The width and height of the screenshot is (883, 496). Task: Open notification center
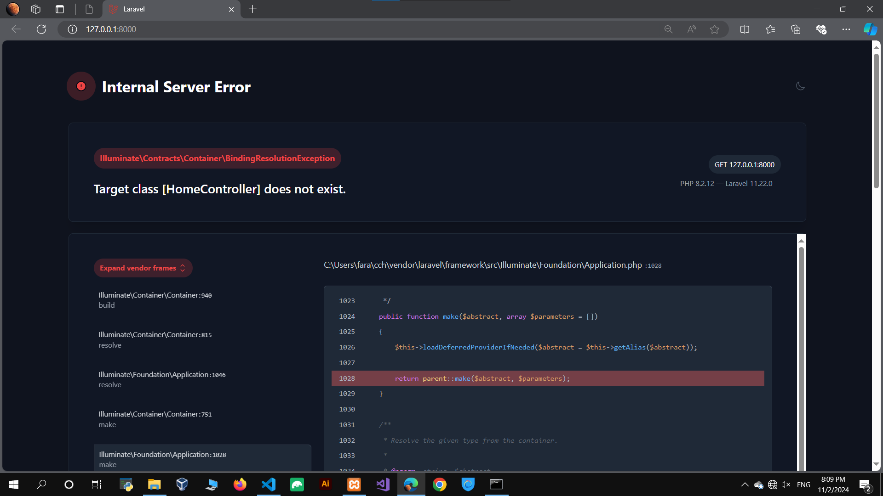pos(865,485)
